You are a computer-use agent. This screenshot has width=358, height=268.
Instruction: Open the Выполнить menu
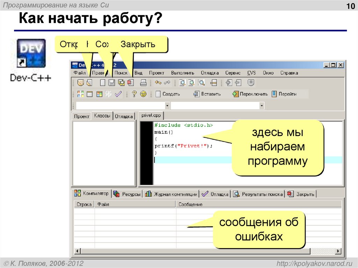click(x=182, y=73)
